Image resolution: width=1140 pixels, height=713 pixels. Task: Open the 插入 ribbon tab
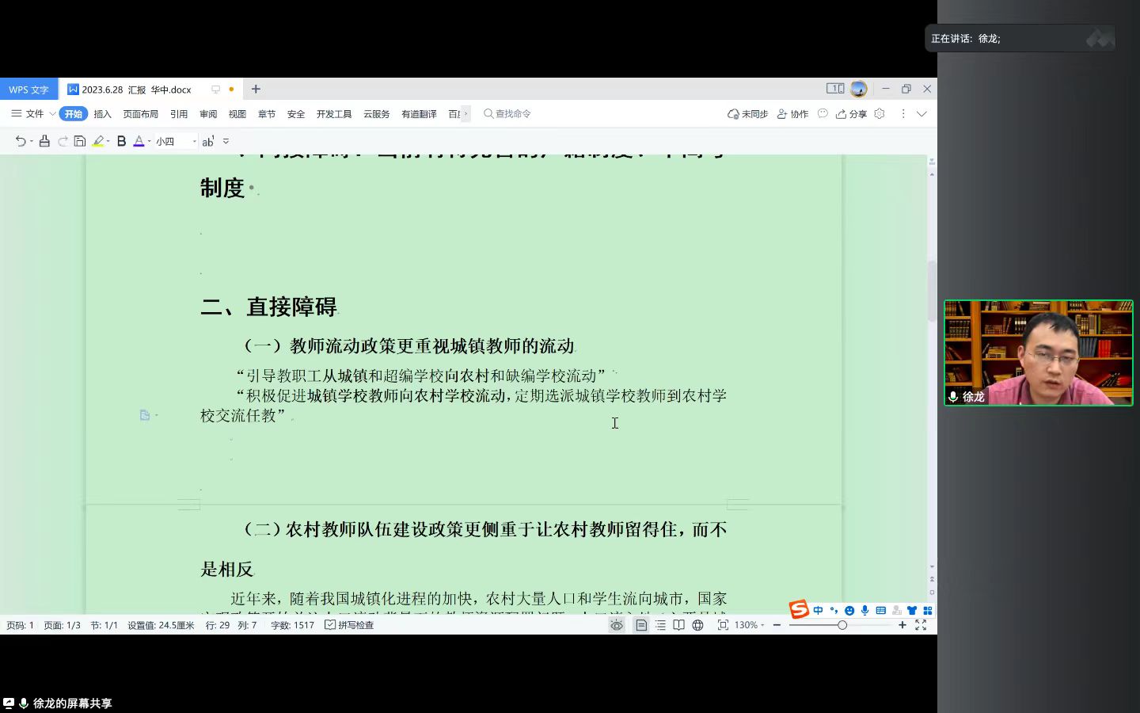[102, 114]
